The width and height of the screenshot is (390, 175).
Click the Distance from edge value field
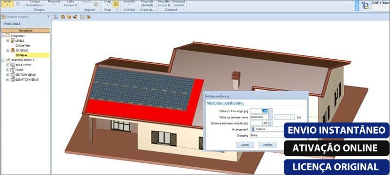pos(259,111)
